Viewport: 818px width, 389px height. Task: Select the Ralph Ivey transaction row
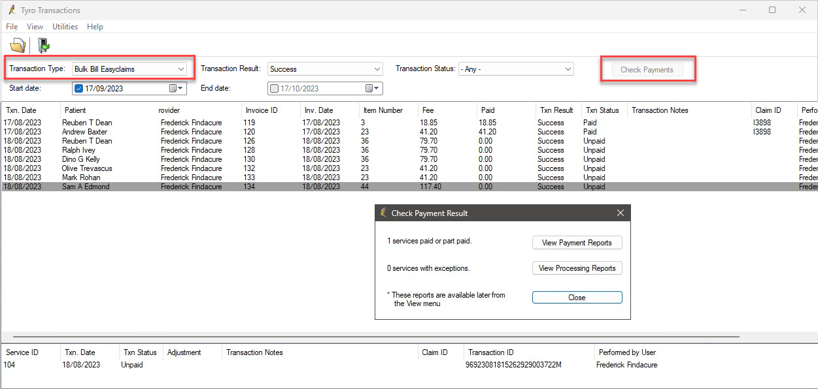pyautogui.click(x=409, y=150)
